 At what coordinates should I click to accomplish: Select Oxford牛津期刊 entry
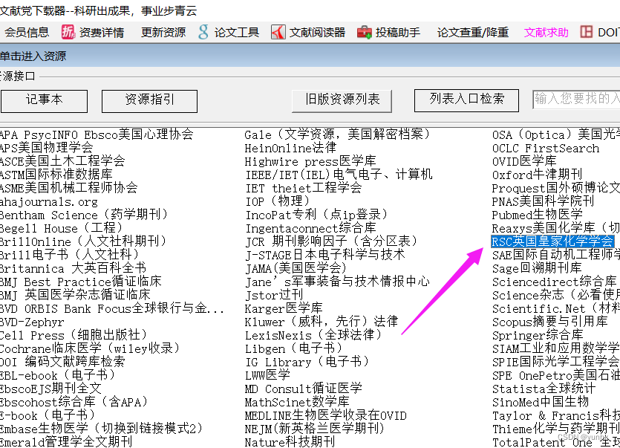coord(537,175)
